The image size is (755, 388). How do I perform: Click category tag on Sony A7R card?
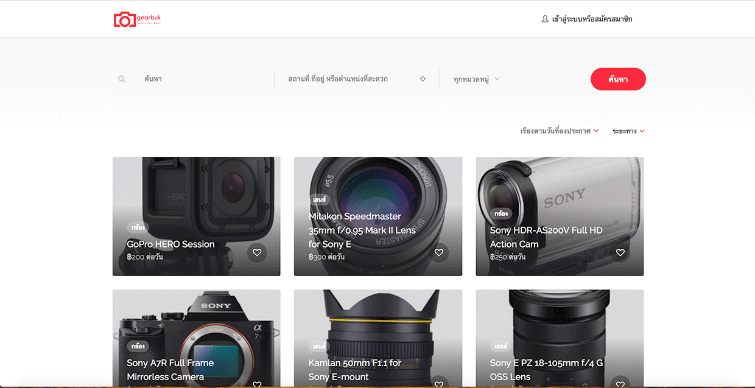tap(138, 346)
